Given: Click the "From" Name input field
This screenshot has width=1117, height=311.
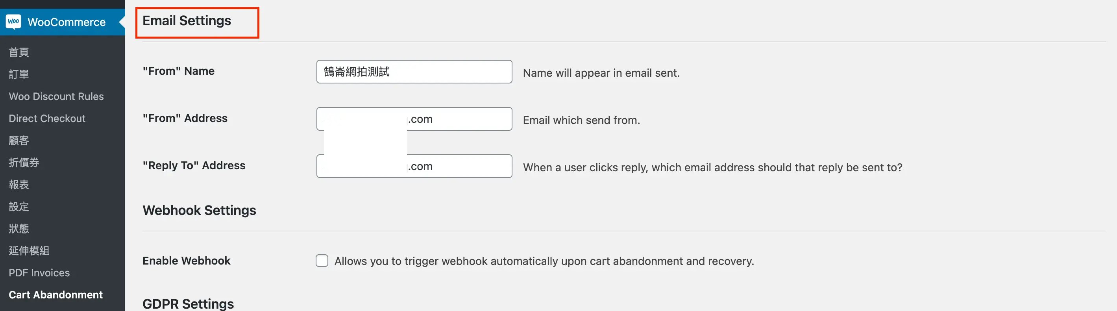Looking at the screenshot, I should tap(414, 72).
